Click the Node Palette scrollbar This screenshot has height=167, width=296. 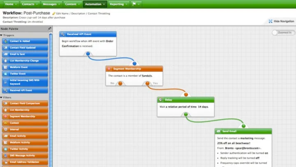coord(51,100)
